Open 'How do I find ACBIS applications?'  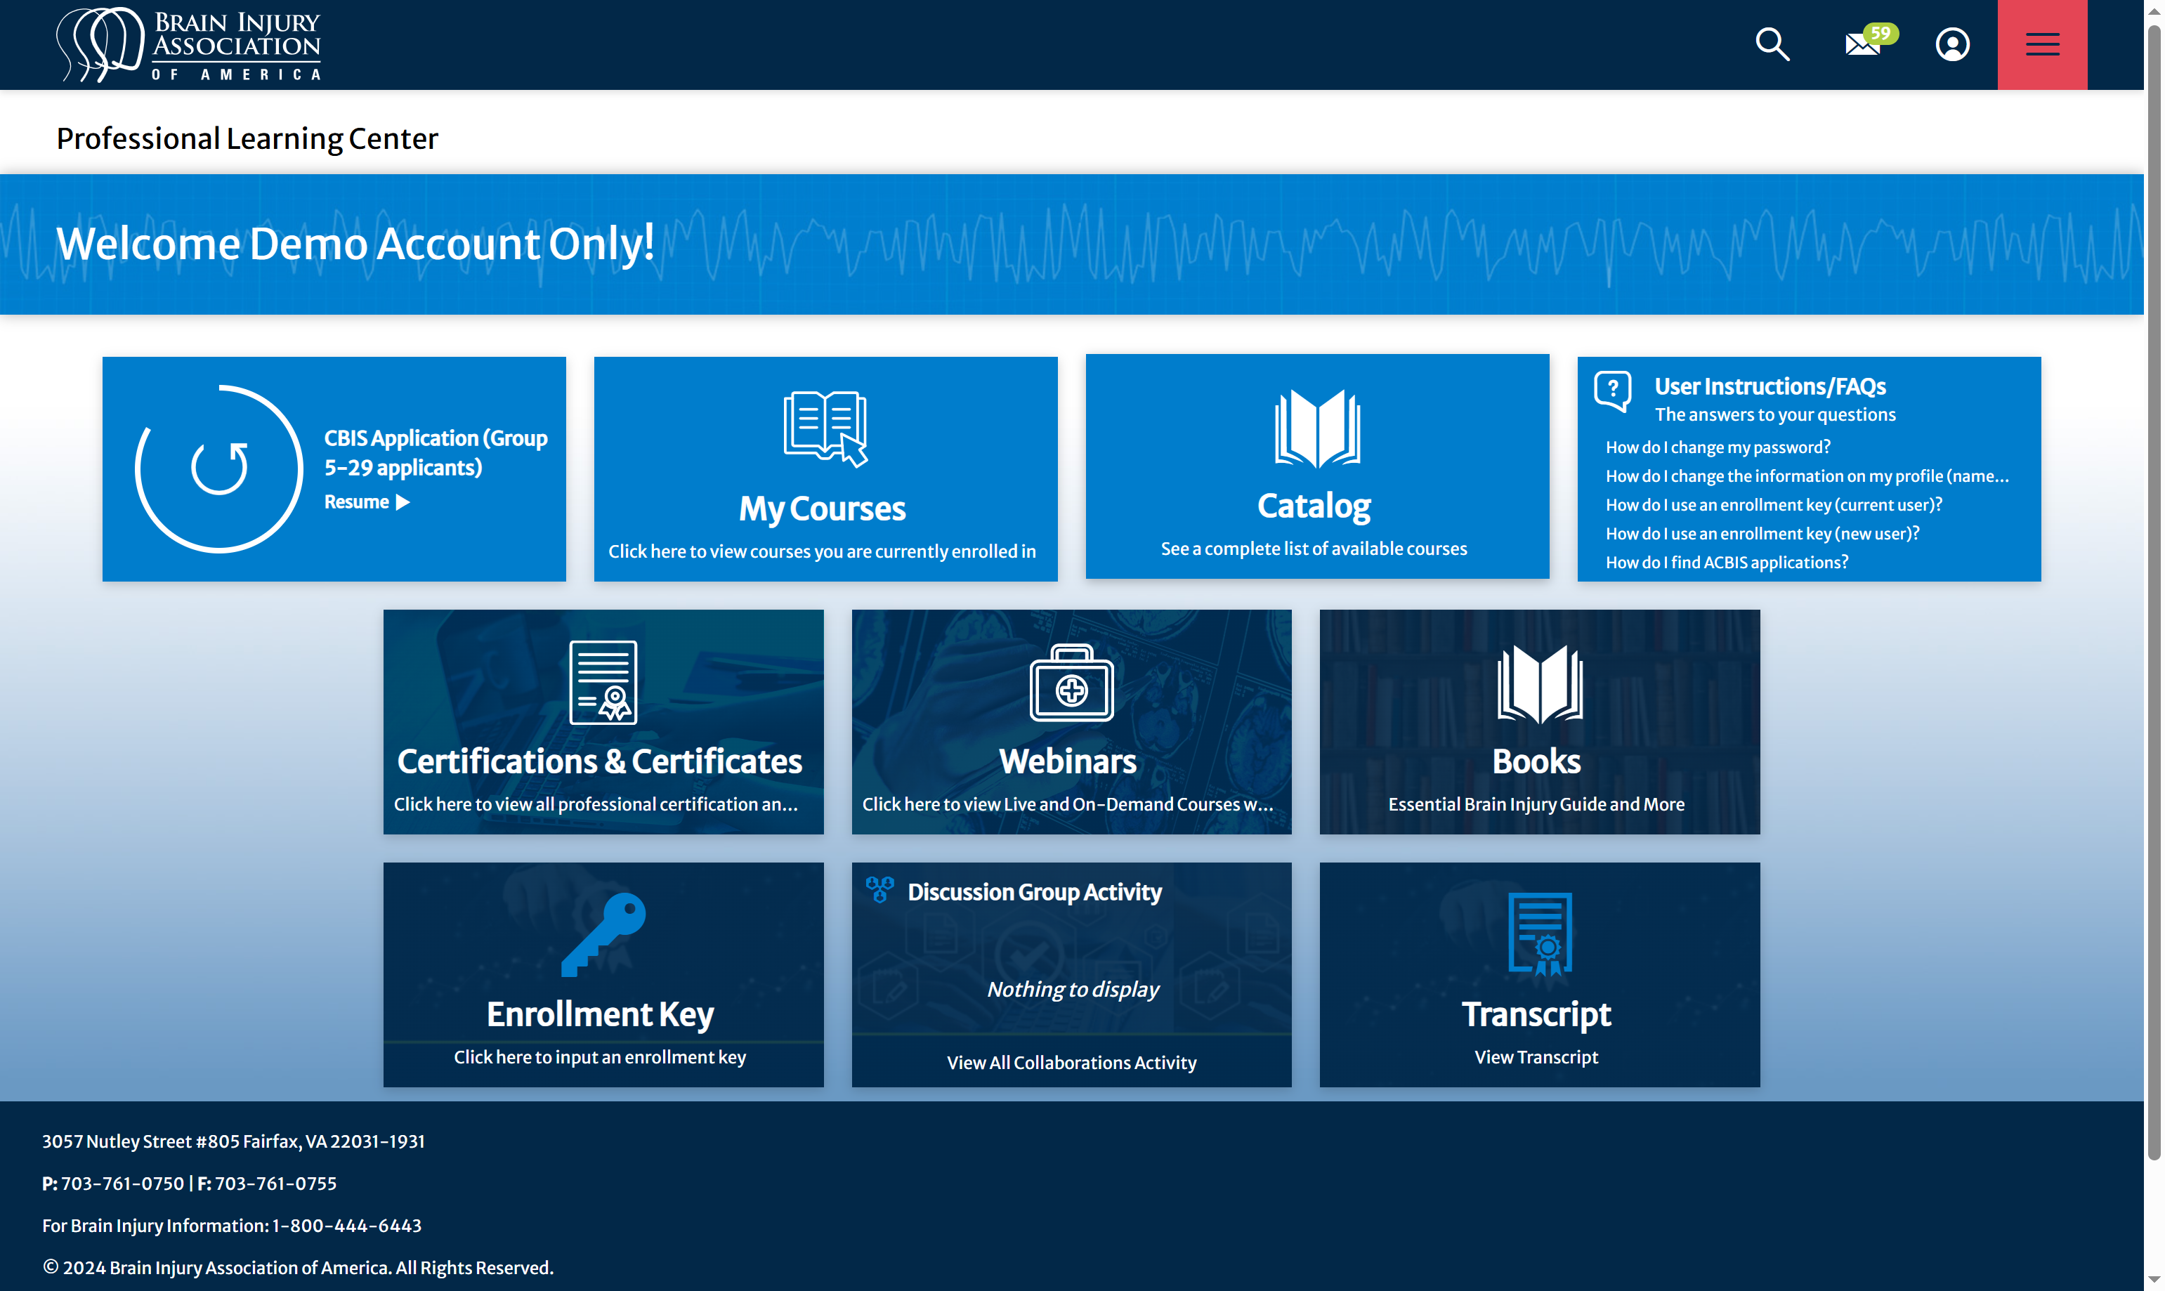click(x=1726, y=562)
